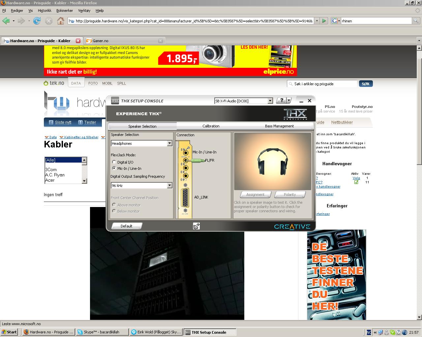Expand the arrow beside the help button
Viewport: 422px width, 337px height.
pyautogui.click(x=289, y=101)
